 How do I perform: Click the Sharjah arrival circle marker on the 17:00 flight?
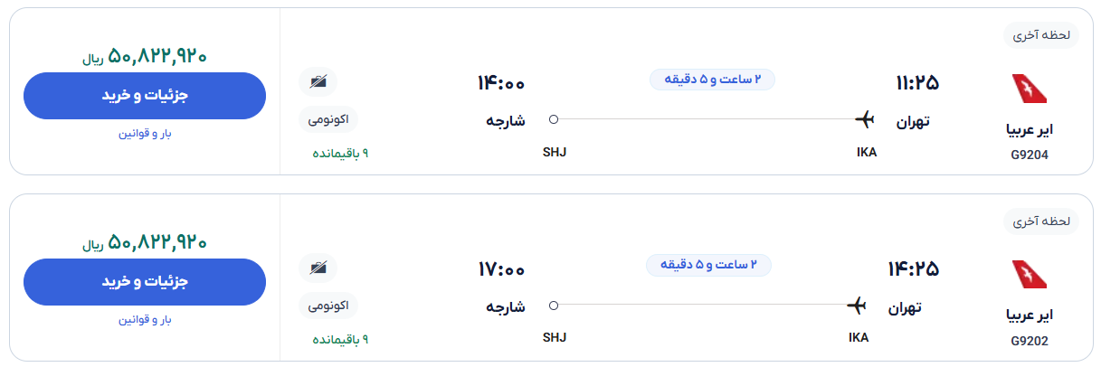point(554,305)
